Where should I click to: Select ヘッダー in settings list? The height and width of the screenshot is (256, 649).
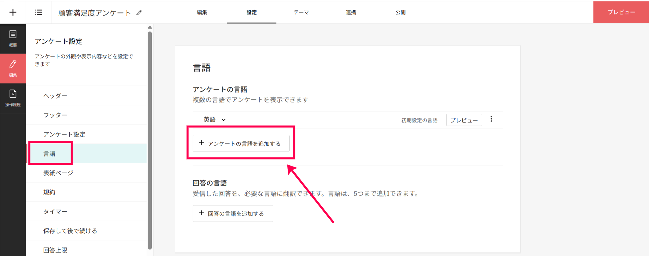click(x=55, y=96)
